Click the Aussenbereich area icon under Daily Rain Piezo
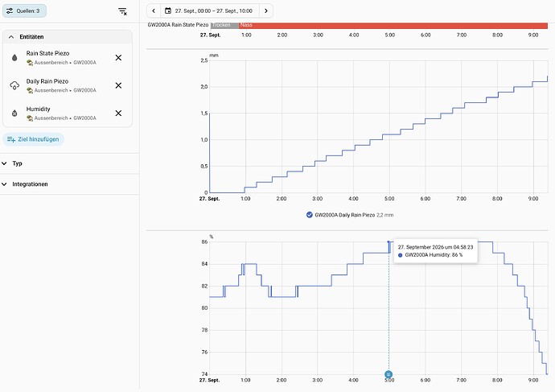This screenshot has height=392, width=555. pos(30,90)
